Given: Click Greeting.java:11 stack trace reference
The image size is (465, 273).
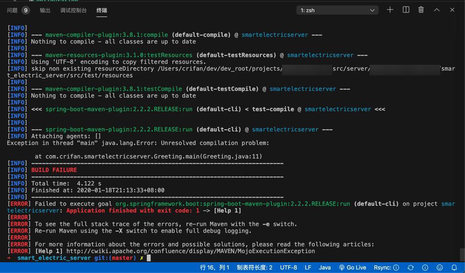Looking at the screenshot, I should point(231,157).
